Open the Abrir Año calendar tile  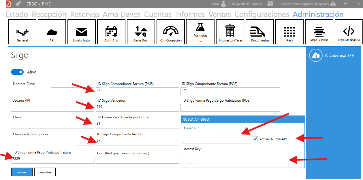(111, 32)
